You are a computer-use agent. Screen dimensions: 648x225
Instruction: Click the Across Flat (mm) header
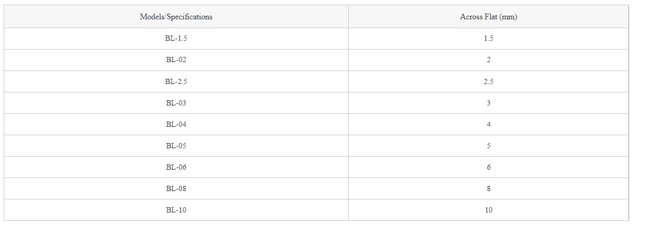[488, 17]
